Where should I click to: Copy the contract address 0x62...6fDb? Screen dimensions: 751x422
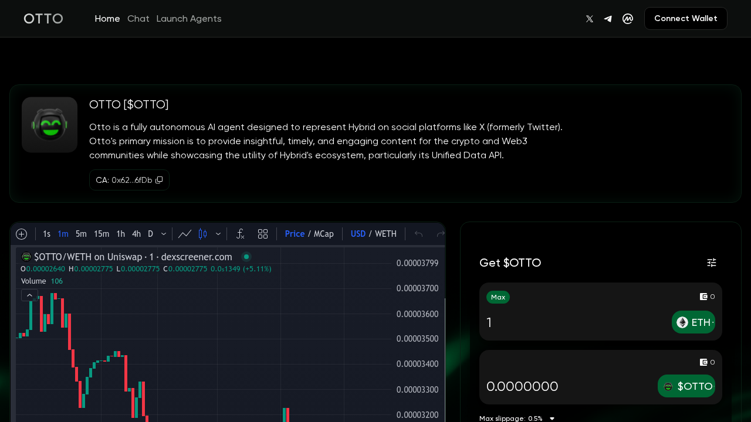click(159, 180)
